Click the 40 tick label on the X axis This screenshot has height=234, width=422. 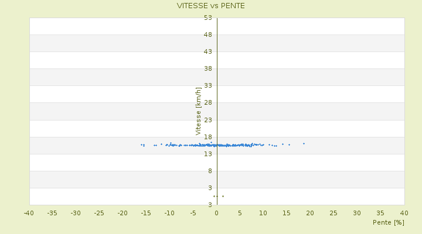click(404, 213)
